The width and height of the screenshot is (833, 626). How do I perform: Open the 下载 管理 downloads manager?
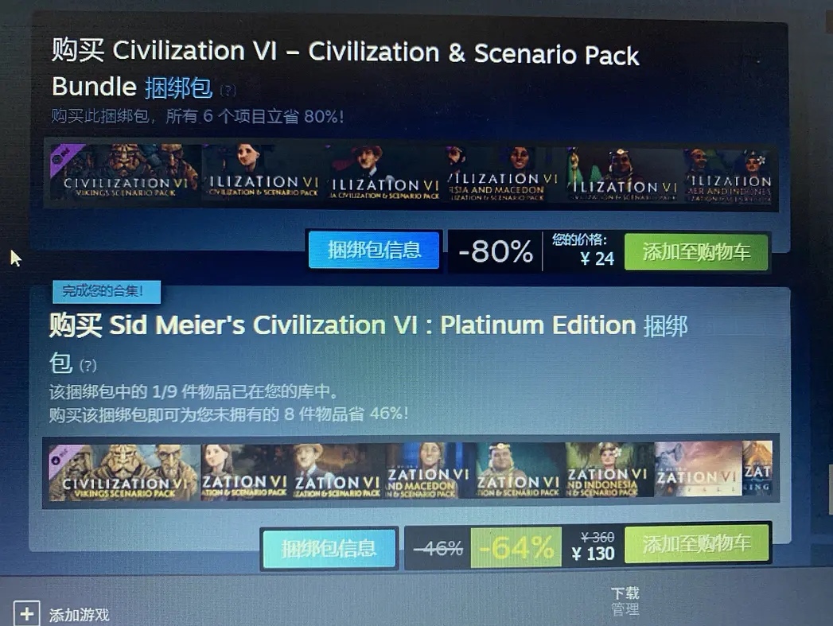tap(625, 601)
